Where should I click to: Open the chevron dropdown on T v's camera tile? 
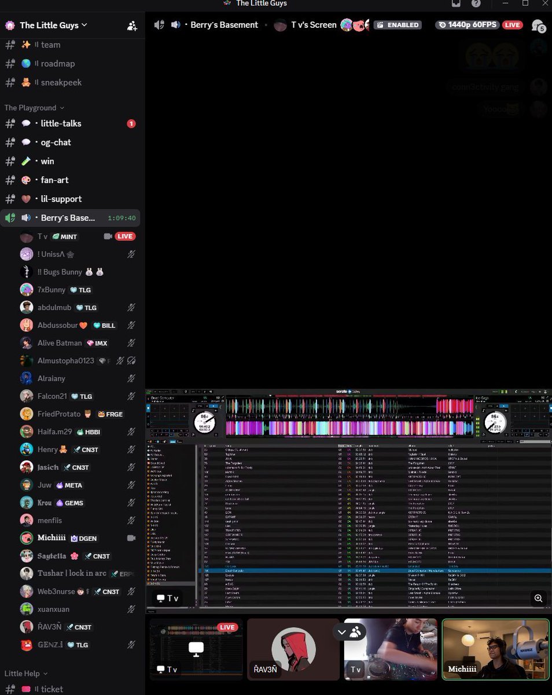coord(341,632)
